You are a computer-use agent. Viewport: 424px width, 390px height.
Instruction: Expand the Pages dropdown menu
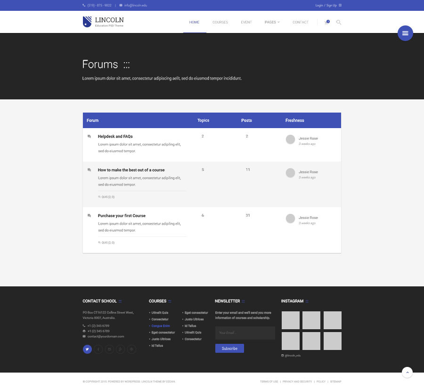tap(272, 22)
